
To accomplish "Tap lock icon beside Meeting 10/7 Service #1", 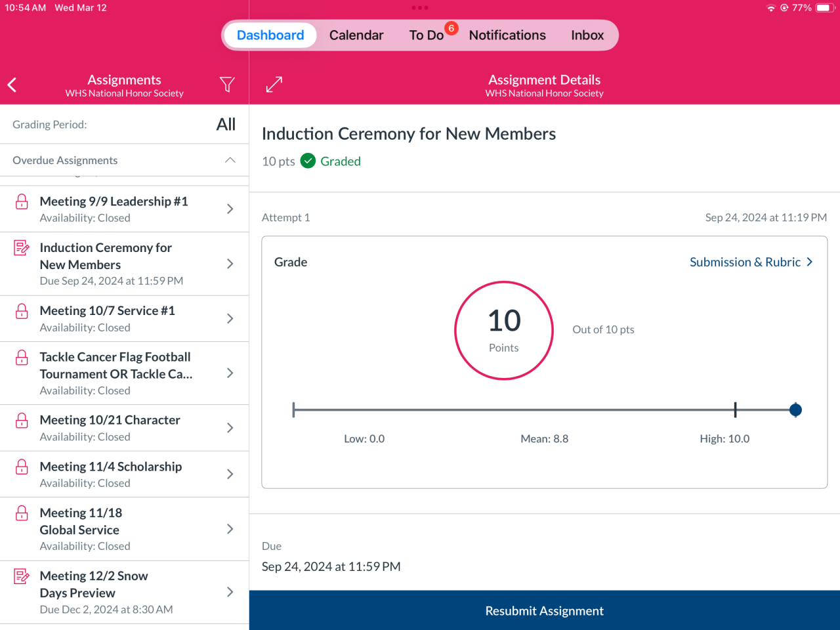I will pos(22,311).
